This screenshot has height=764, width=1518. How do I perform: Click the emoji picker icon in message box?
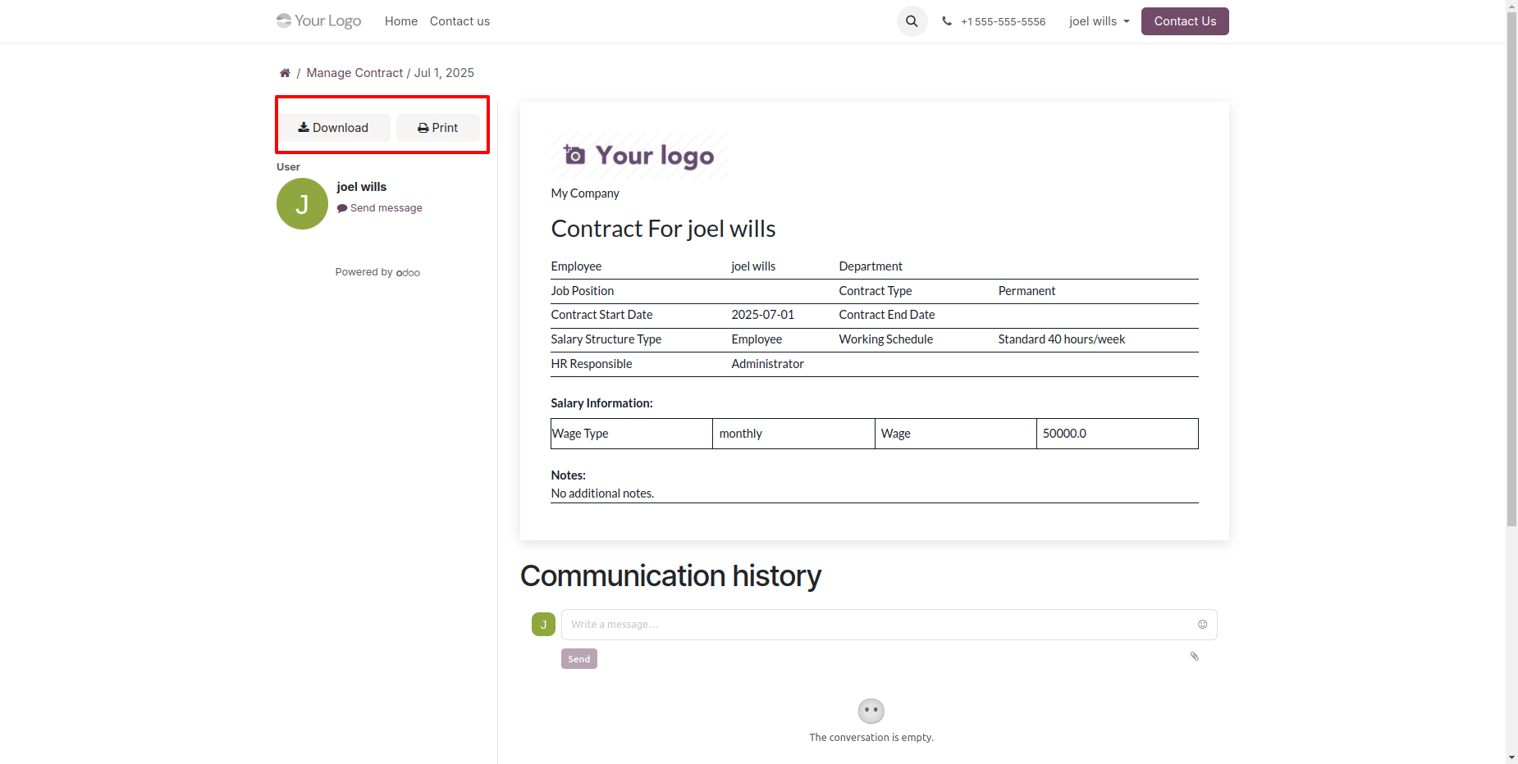1202,625
